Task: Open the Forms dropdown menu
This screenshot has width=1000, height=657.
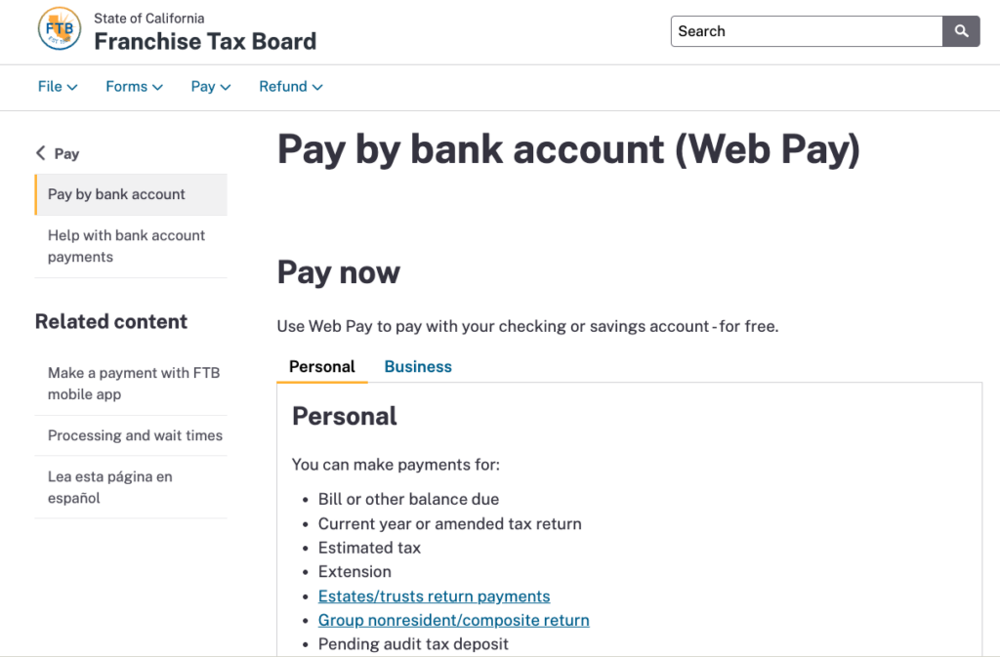Action: (x=134, y=87)
